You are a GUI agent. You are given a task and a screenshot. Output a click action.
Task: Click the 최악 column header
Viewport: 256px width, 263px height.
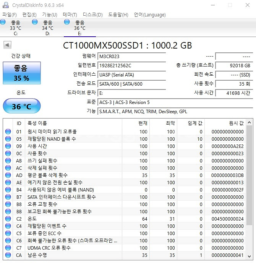[163, 123]
